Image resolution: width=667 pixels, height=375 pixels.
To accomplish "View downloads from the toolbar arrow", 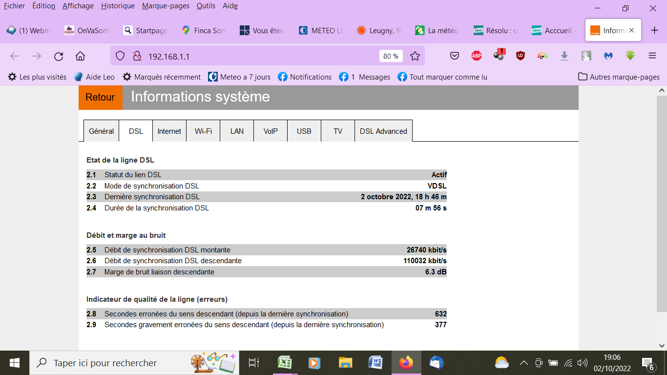I will [x=564, y=56].
